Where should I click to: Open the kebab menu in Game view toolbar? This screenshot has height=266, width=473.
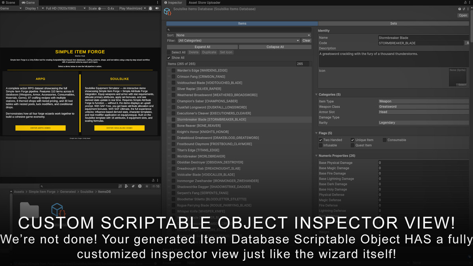(x=157, y=2)
